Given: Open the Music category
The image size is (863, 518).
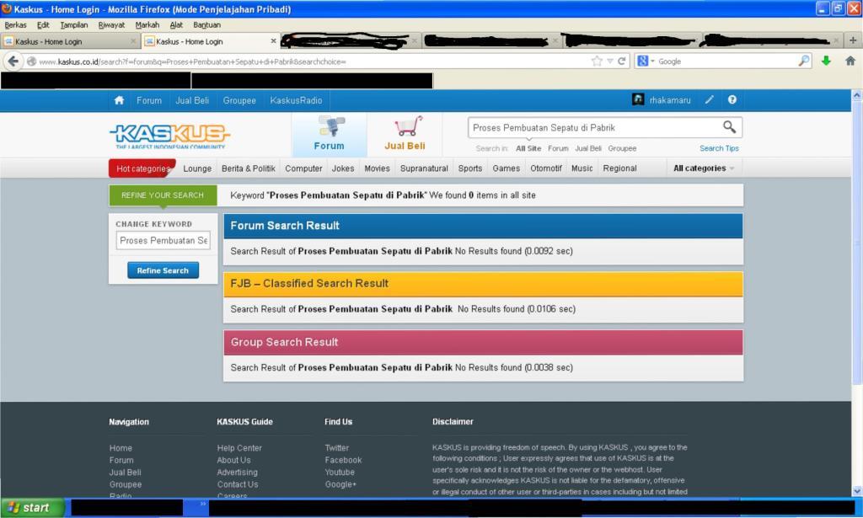Looking at the screenshot, I should coord(582,168).
